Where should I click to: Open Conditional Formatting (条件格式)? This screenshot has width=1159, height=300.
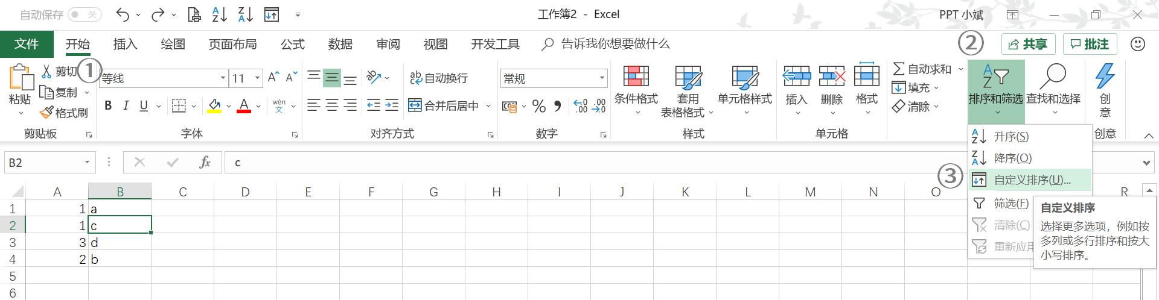(636, 90)
